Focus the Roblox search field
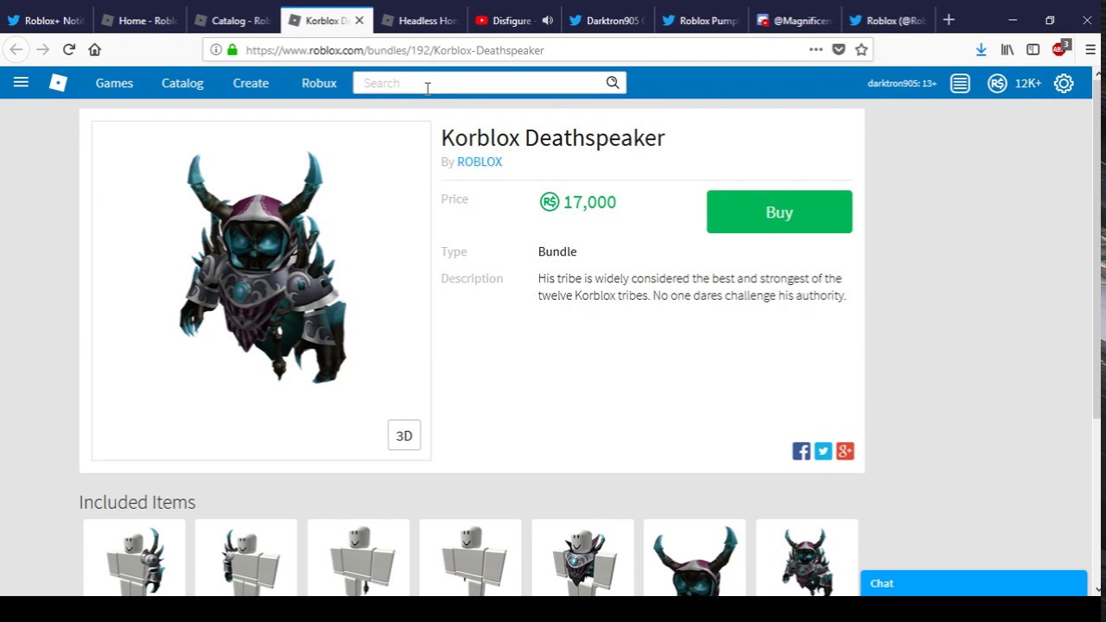 [480, 83]
